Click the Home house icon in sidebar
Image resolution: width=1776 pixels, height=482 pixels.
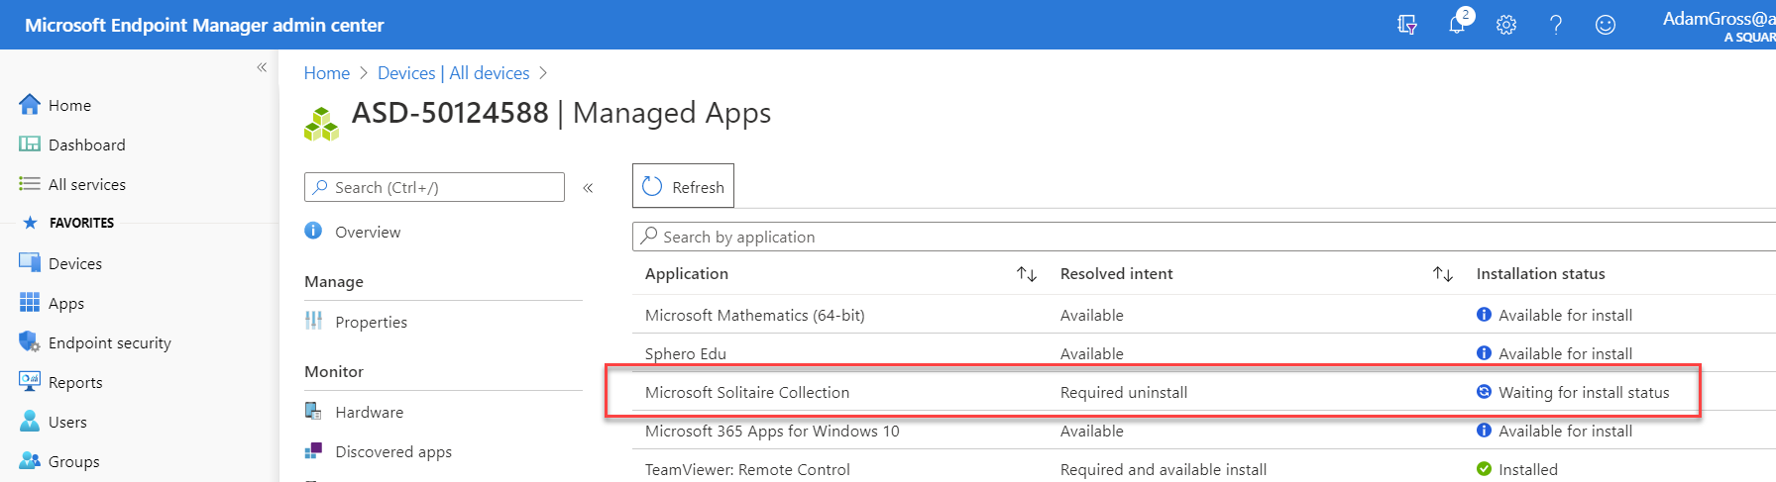tap(30, 105)
